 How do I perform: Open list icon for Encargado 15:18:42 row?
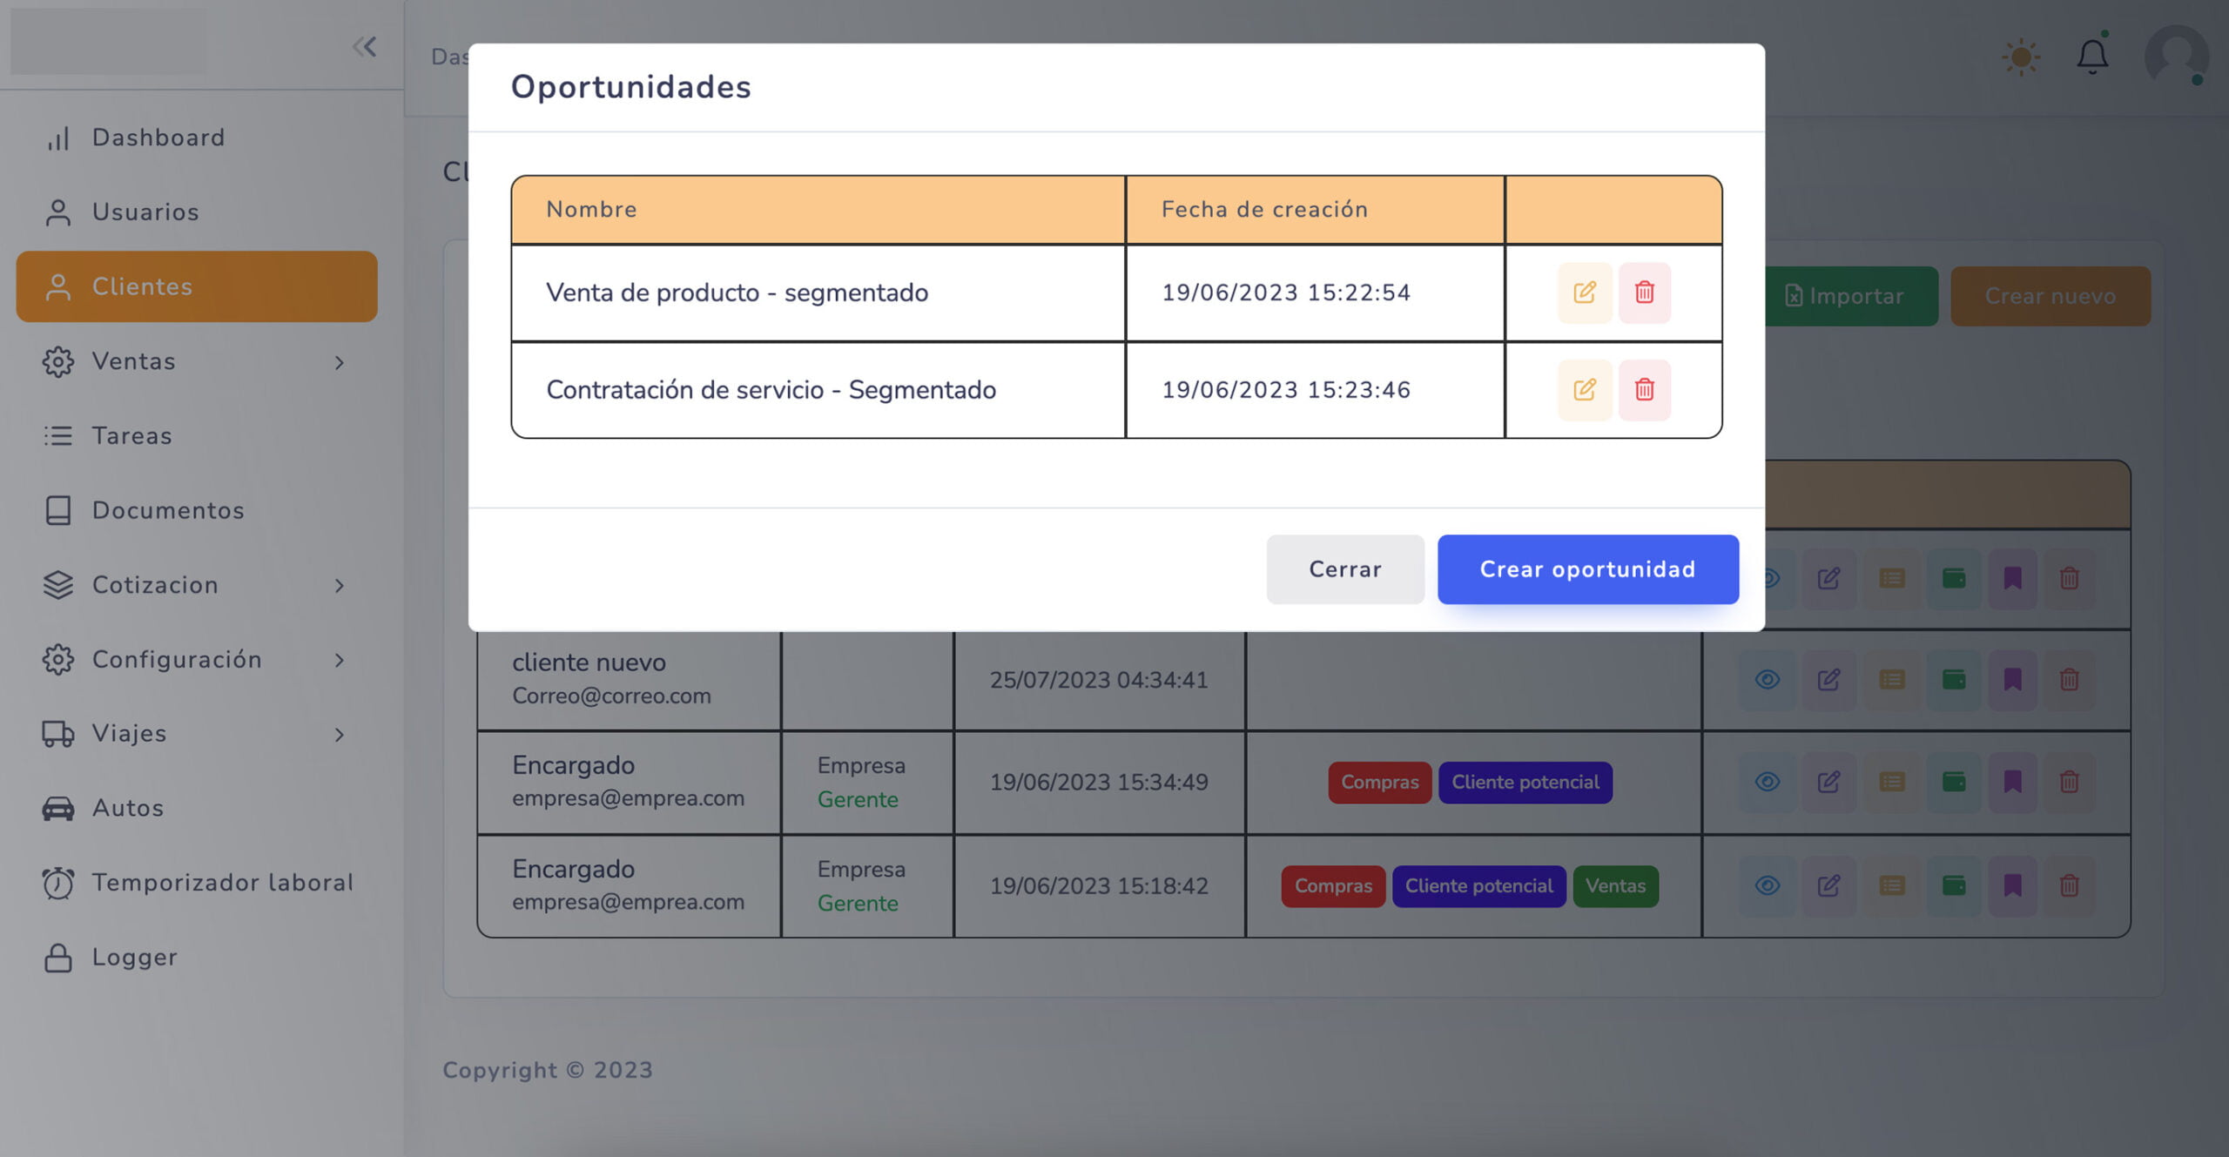[1891, 885]
